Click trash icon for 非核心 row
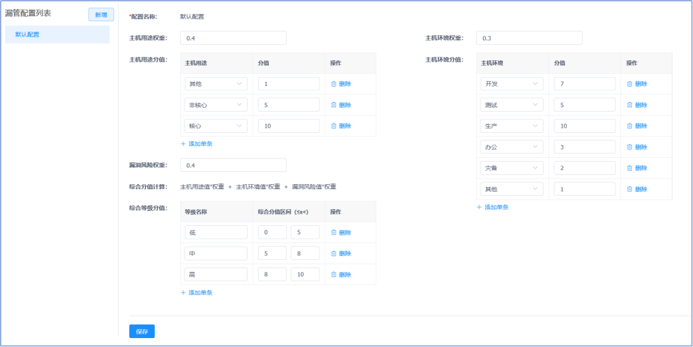 (x=334, y=105)
